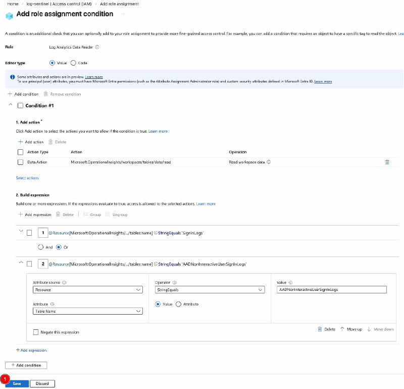Click the info icon beside Read workspace data
The height and width of the screenshot is (389, 404).
coord(269,162)
